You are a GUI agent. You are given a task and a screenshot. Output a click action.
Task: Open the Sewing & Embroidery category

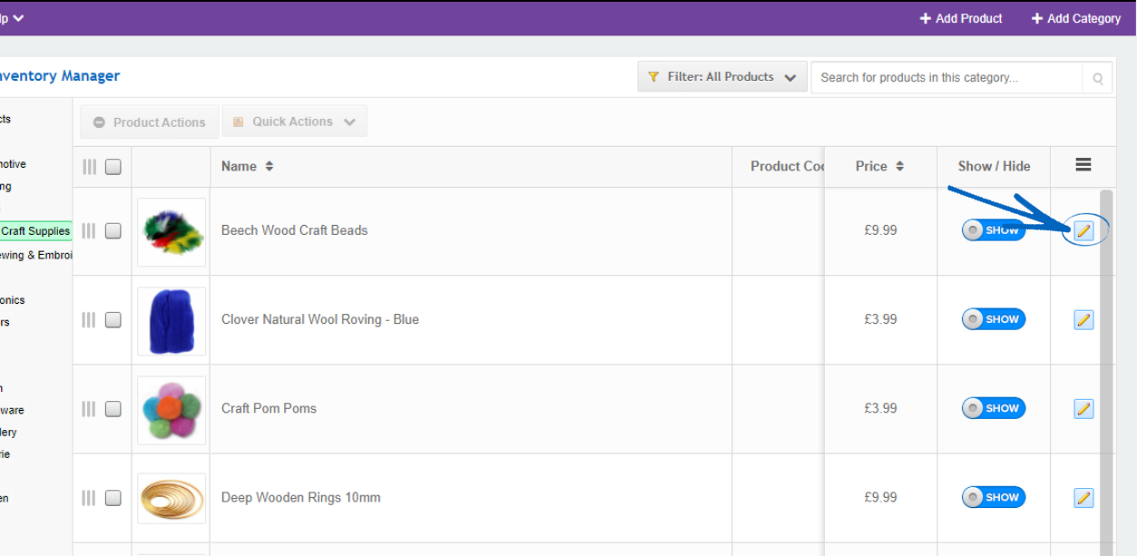click(x=34, y=255)
